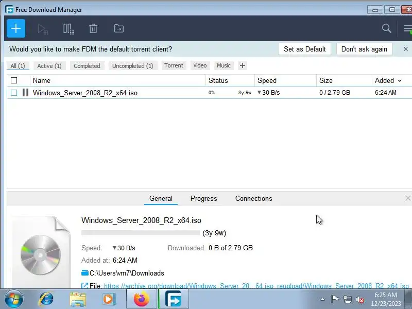This screenshot has width=412, height=309.
Task: Click the download progress bar in details
Action: coord(141,233)
